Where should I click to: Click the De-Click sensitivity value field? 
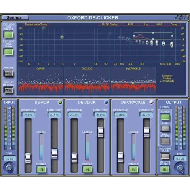point(101,115)
